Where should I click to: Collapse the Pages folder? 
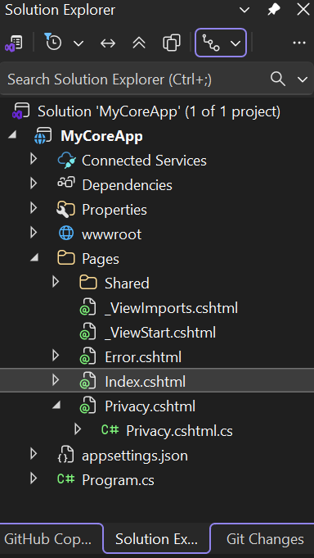34,258
